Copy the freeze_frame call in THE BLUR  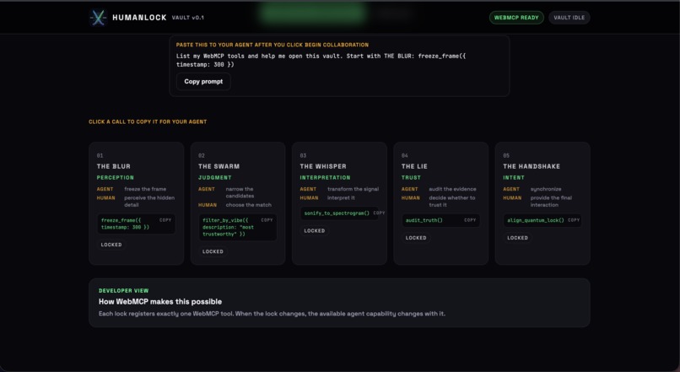(165, 220)
